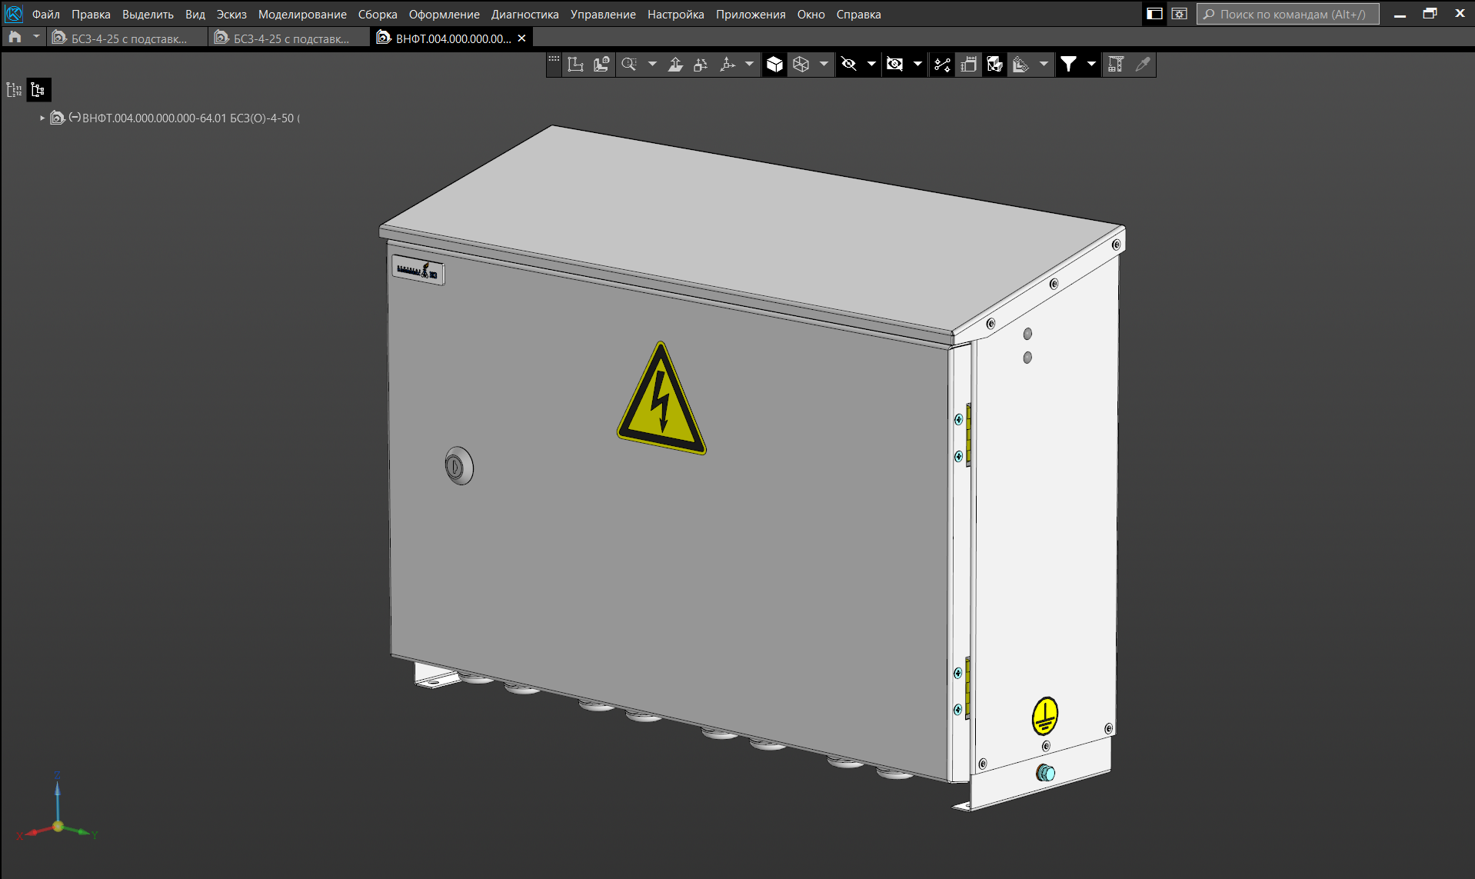1475x879 pixels.
Task: Click the zoom to window magnifier icon
Action: (x=629, y=65)
